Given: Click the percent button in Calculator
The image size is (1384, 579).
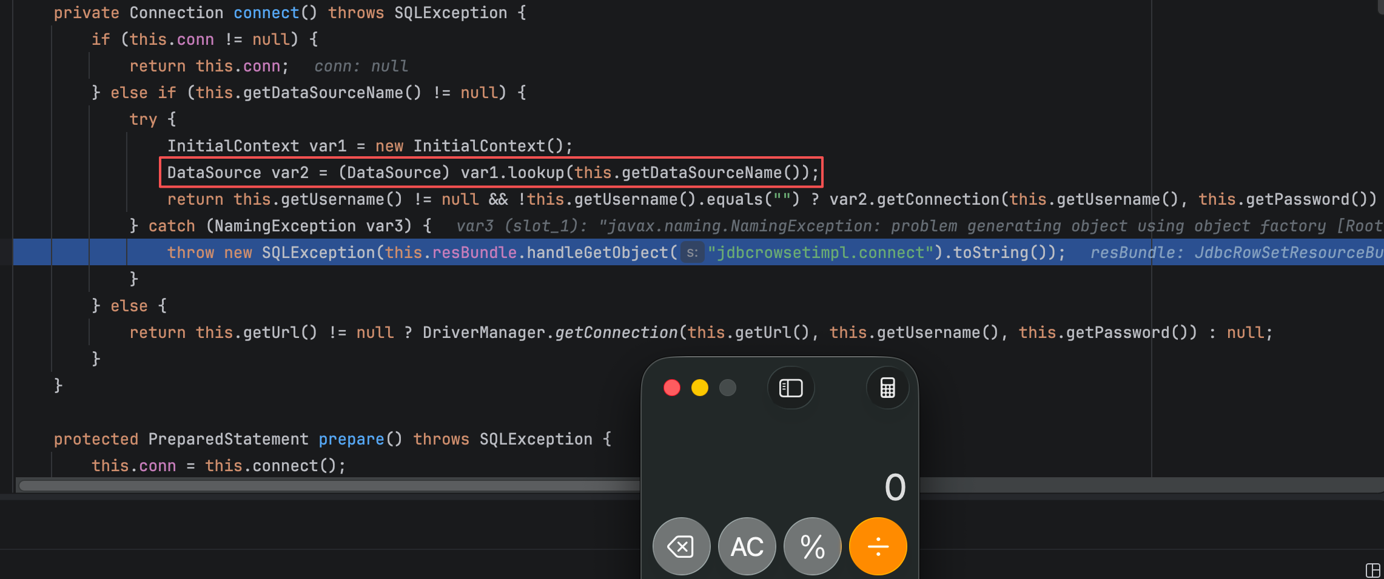Looking at the screenshot, I should tap(813, 547).
